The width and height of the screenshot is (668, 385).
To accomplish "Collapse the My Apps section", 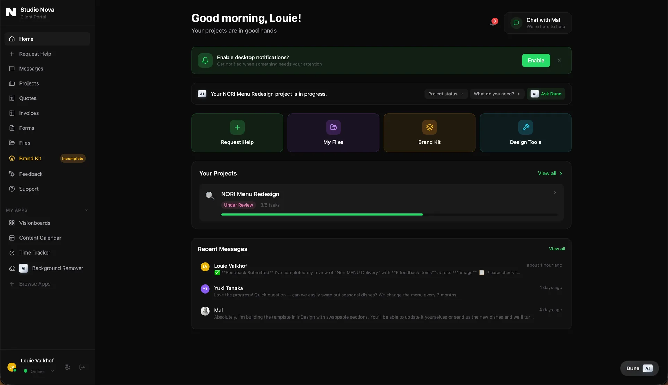I will 86,210.
